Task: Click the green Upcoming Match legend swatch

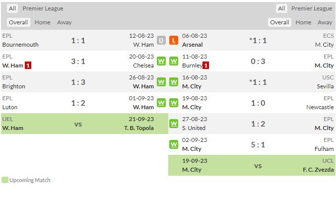Action: pyautogui.click(x=4, y=180)
